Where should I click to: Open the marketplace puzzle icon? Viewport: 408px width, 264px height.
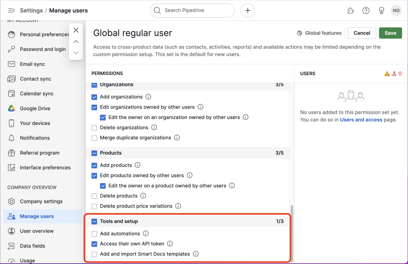point(351,11)
